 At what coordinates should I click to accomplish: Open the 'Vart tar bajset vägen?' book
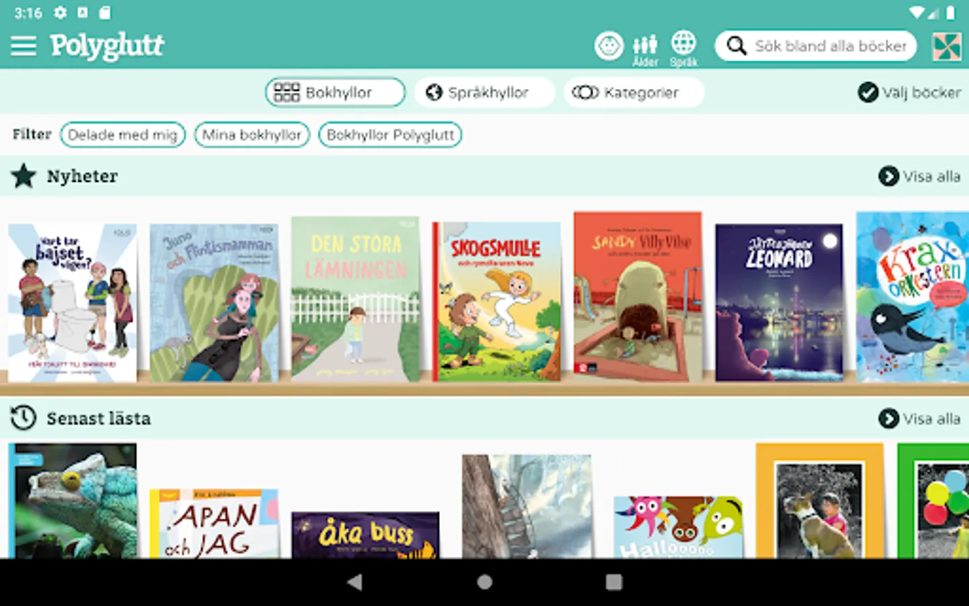[72, 303]
